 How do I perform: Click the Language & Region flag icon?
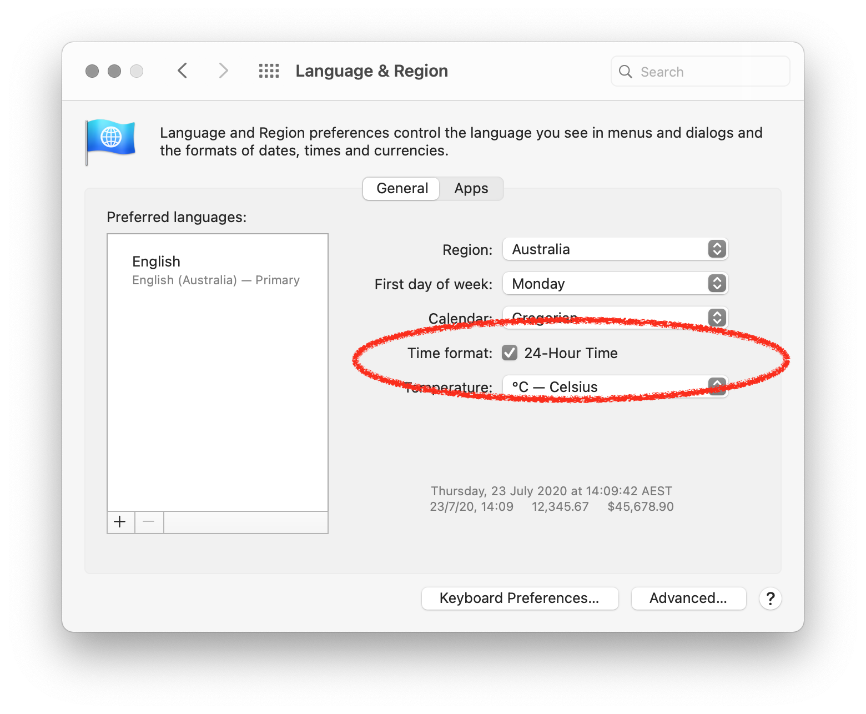(110, 141)
